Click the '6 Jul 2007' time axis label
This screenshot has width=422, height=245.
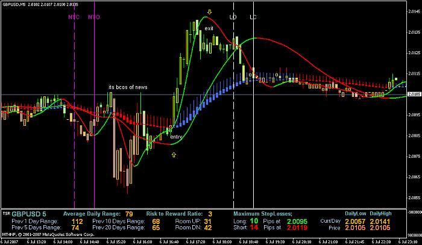8,242
